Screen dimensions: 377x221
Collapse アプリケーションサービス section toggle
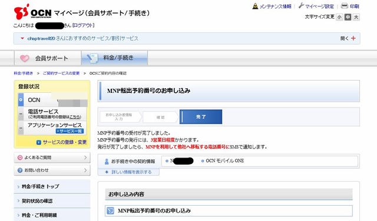[21, 128]
